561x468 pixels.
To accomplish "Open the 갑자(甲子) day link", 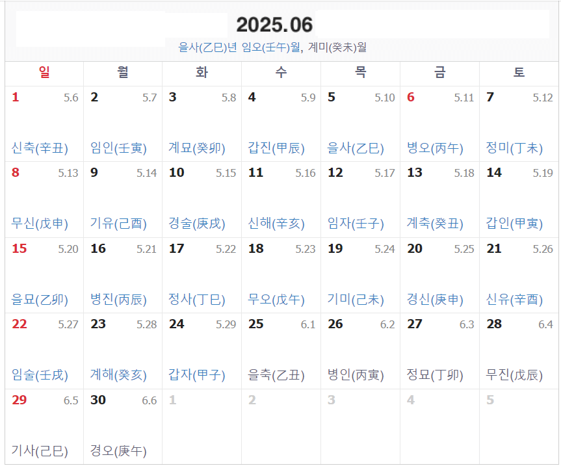I will tap(197, 374).
